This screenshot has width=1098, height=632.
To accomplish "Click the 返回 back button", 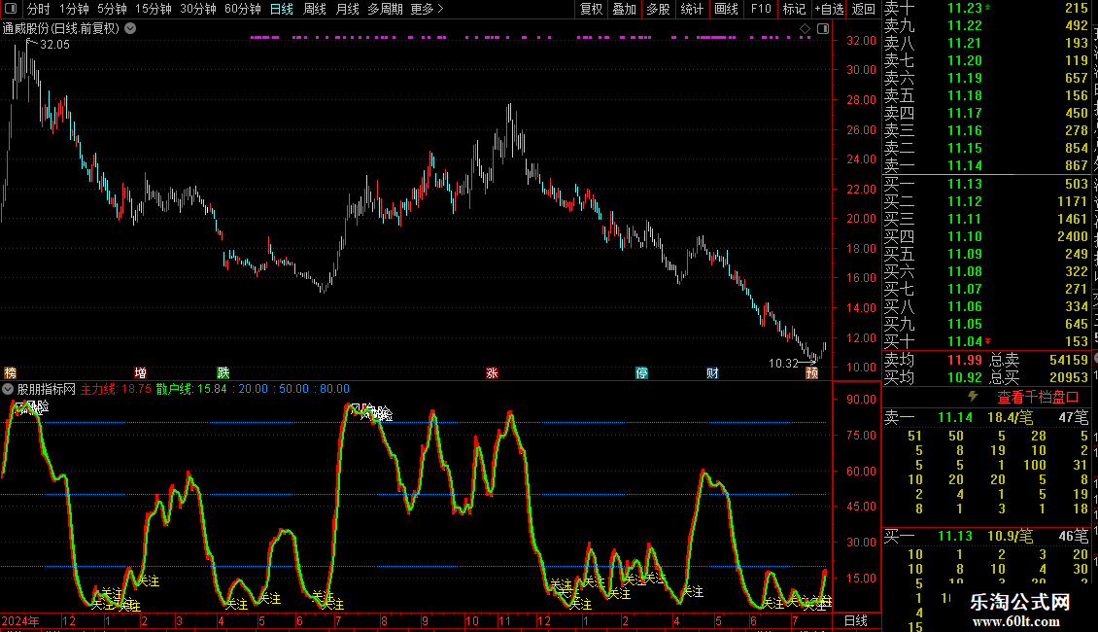I will (864, 9).
